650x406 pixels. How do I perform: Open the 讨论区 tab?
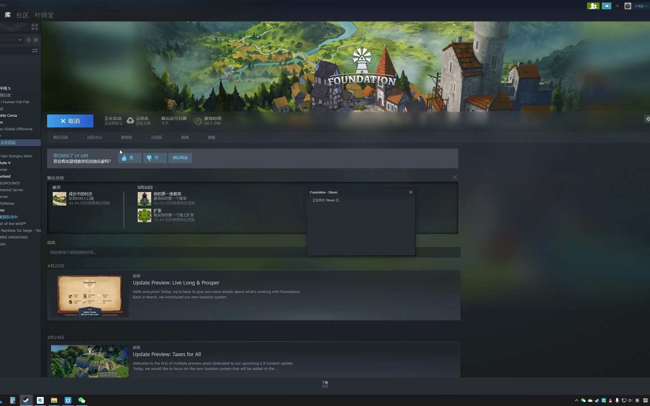click(x=157, y=137)
